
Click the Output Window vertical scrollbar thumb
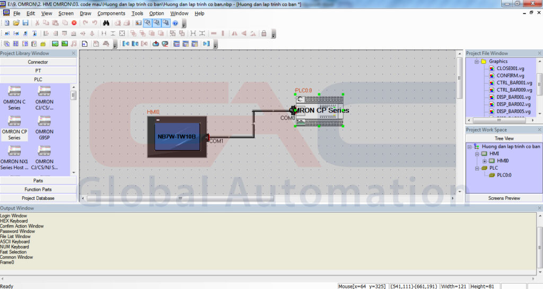pos(539,247)
